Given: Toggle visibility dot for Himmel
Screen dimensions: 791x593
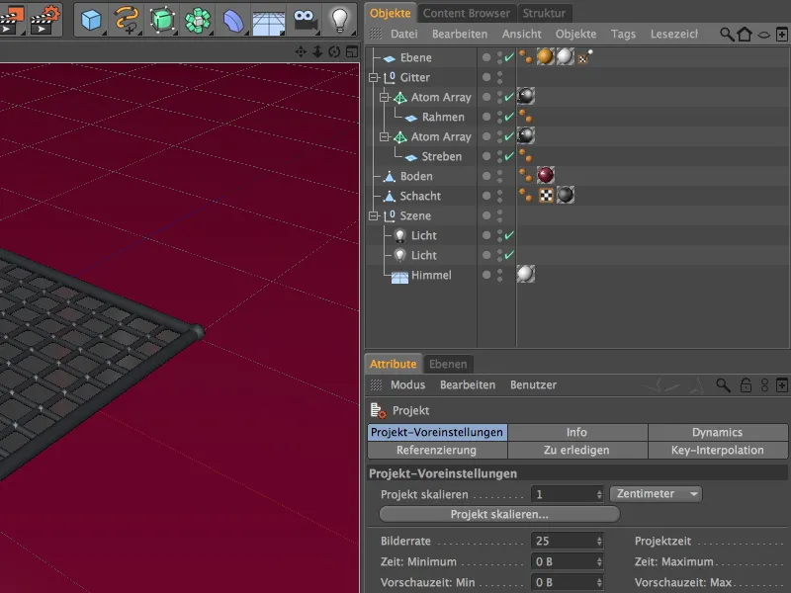Looking at the screenshot, I should click(x=486, y=275).
